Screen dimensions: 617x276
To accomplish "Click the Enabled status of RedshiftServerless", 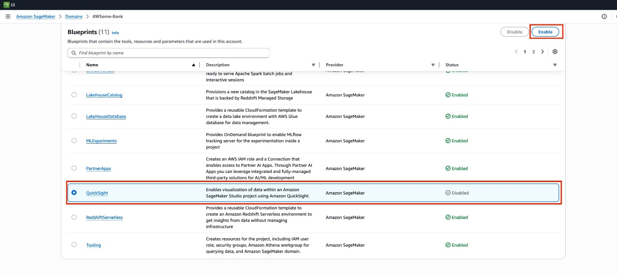I will pos(457,218).
